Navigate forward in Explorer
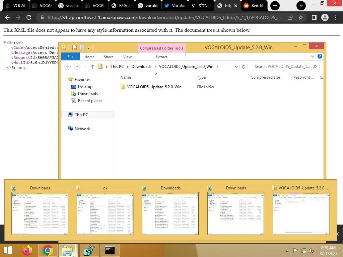Image resolution: width=343 pixels, height=257 pixels. [x=77, y=67]
